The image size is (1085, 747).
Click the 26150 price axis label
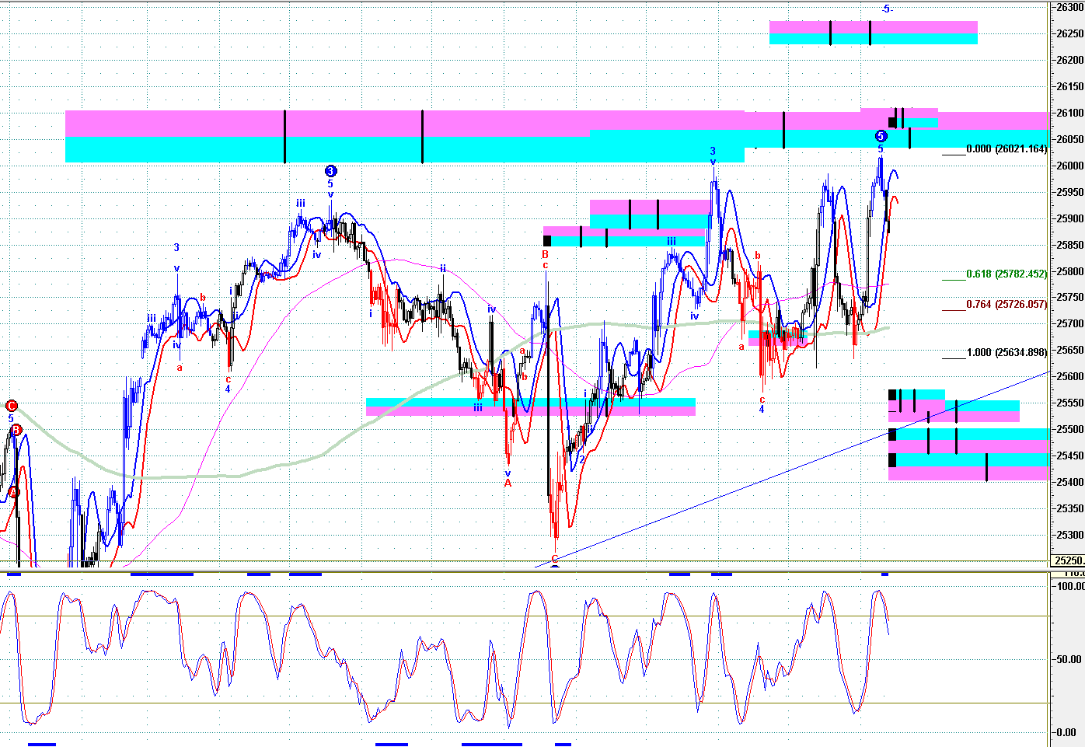(x=1070, y=86)
